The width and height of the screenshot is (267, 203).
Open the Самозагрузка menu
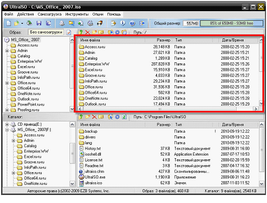pyautogui.click(x=50, y=14)
